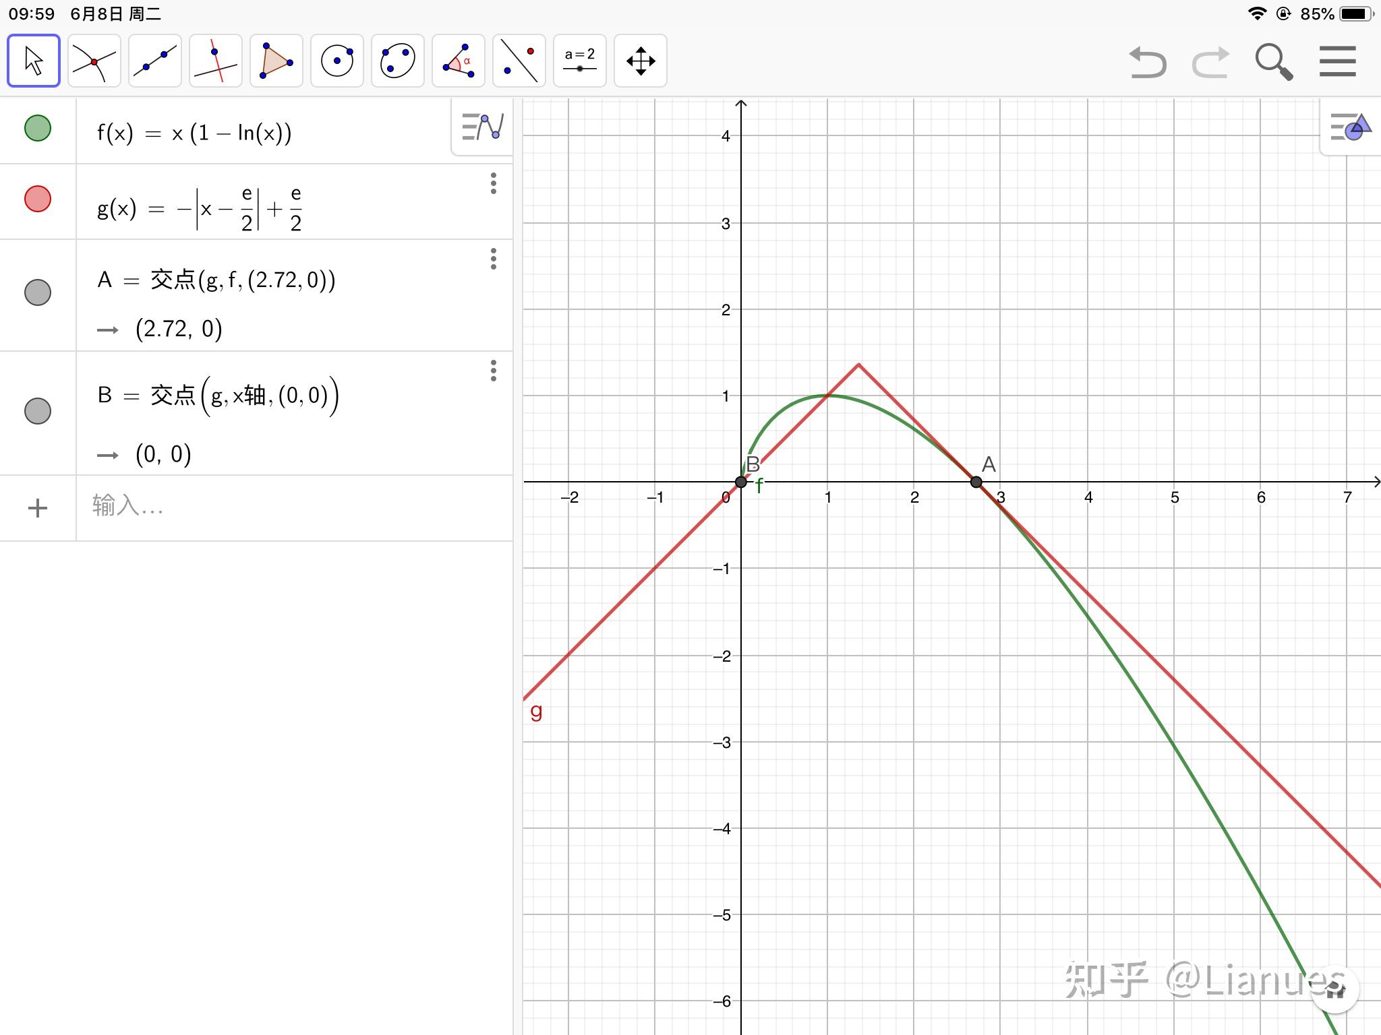Image resolution: width=1381 pixels, height=1035 pixels.
Task: Select the Move Graphics View tool
Action: (x=641, y=61)
